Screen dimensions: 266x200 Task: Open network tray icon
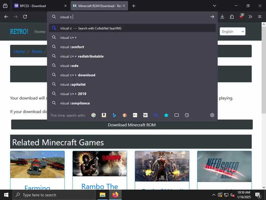tap(226, 195)
